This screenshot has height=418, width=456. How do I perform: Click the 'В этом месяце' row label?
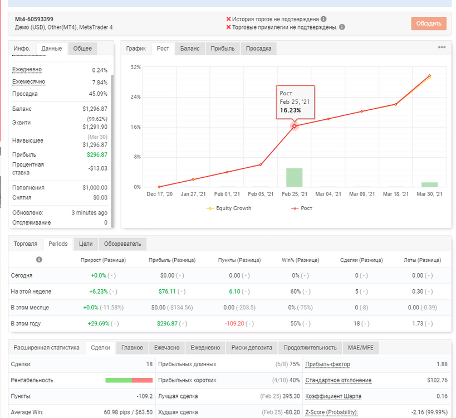click(x=30, y=308)
